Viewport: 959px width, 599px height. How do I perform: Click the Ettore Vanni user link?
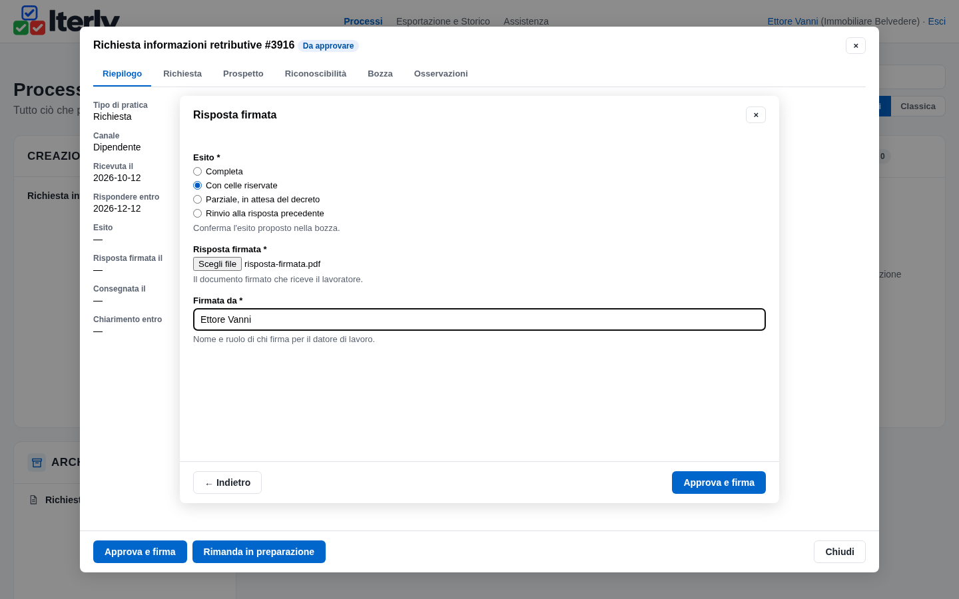pos(793,21)
